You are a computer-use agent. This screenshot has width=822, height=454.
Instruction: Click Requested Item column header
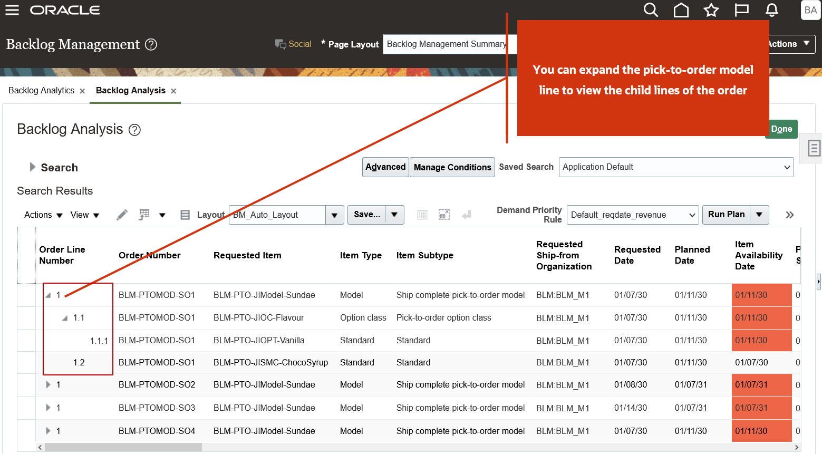(x=247, y=255)
